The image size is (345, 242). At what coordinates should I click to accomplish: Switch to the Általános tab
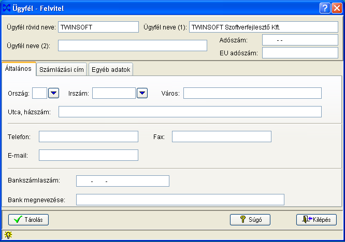[19, 69]
